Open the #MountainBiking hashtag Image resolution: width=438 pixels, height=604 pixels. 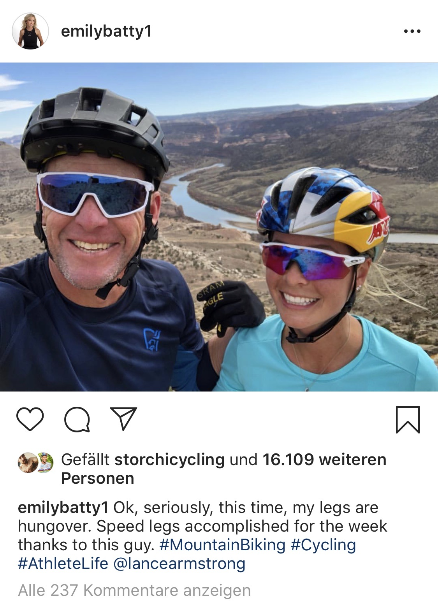(x=222, y=545)
